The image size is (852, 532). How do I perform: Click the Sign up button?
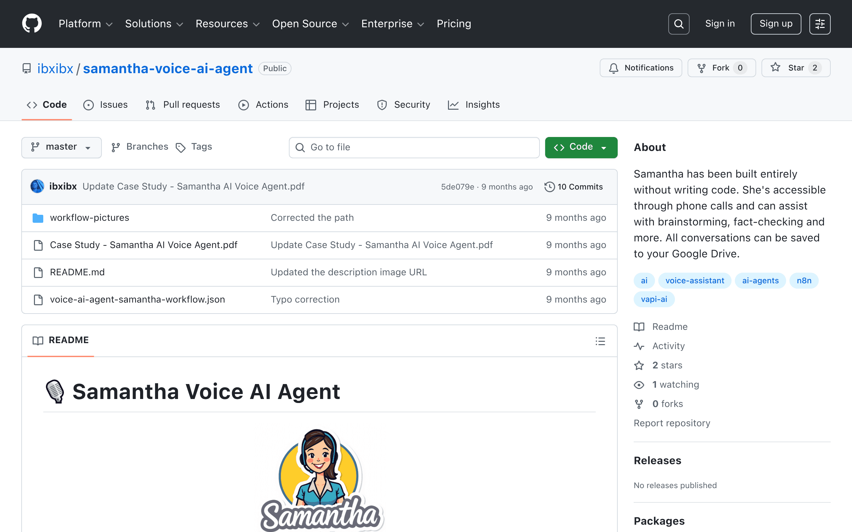tap(775, 24)
